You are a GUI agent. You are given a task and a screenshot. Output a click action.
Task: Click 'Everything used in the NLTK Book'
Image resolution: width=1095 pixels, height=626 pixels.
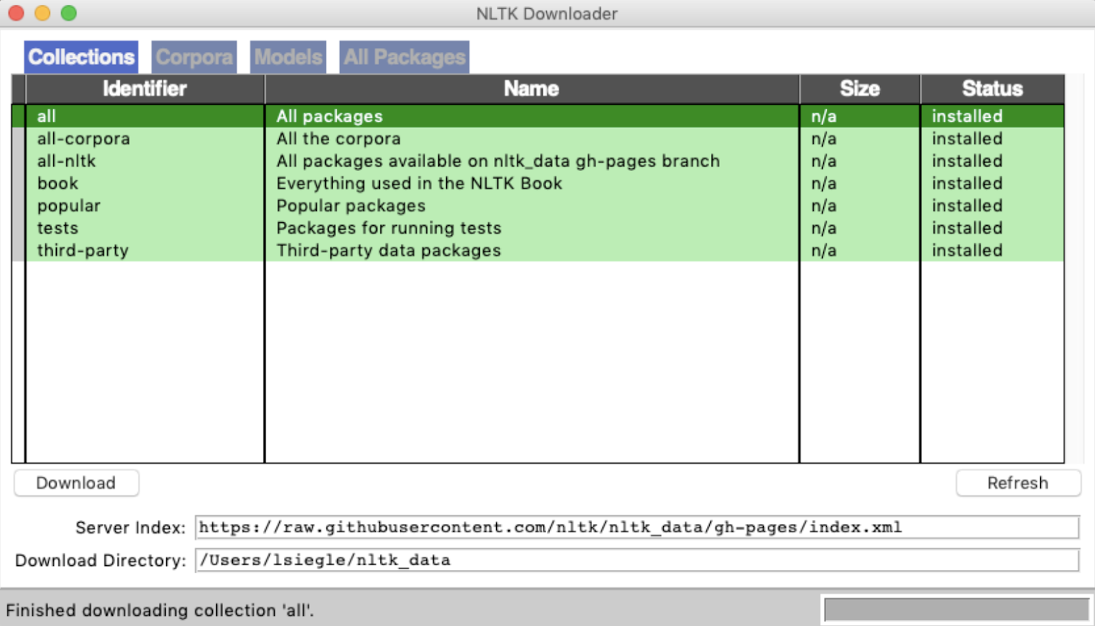419,183
